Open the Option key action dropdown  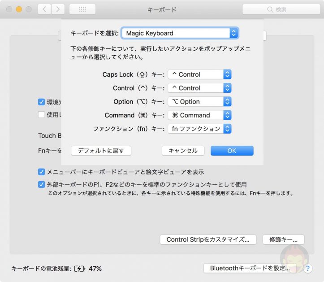coord(199,101)
